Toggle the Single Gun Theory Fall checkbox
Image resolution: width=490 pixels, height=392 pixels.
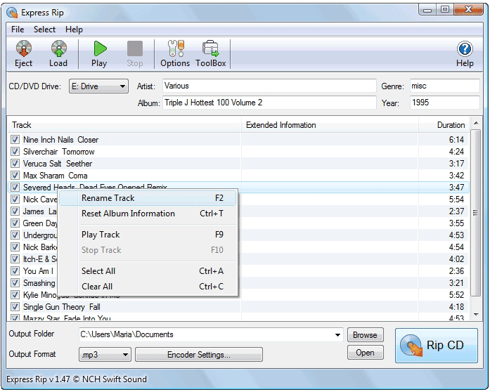[15, 307]
